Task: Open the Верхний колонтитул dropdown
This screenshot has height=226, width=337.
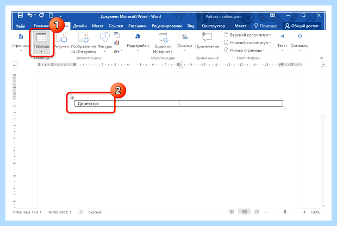Action: 248,35
